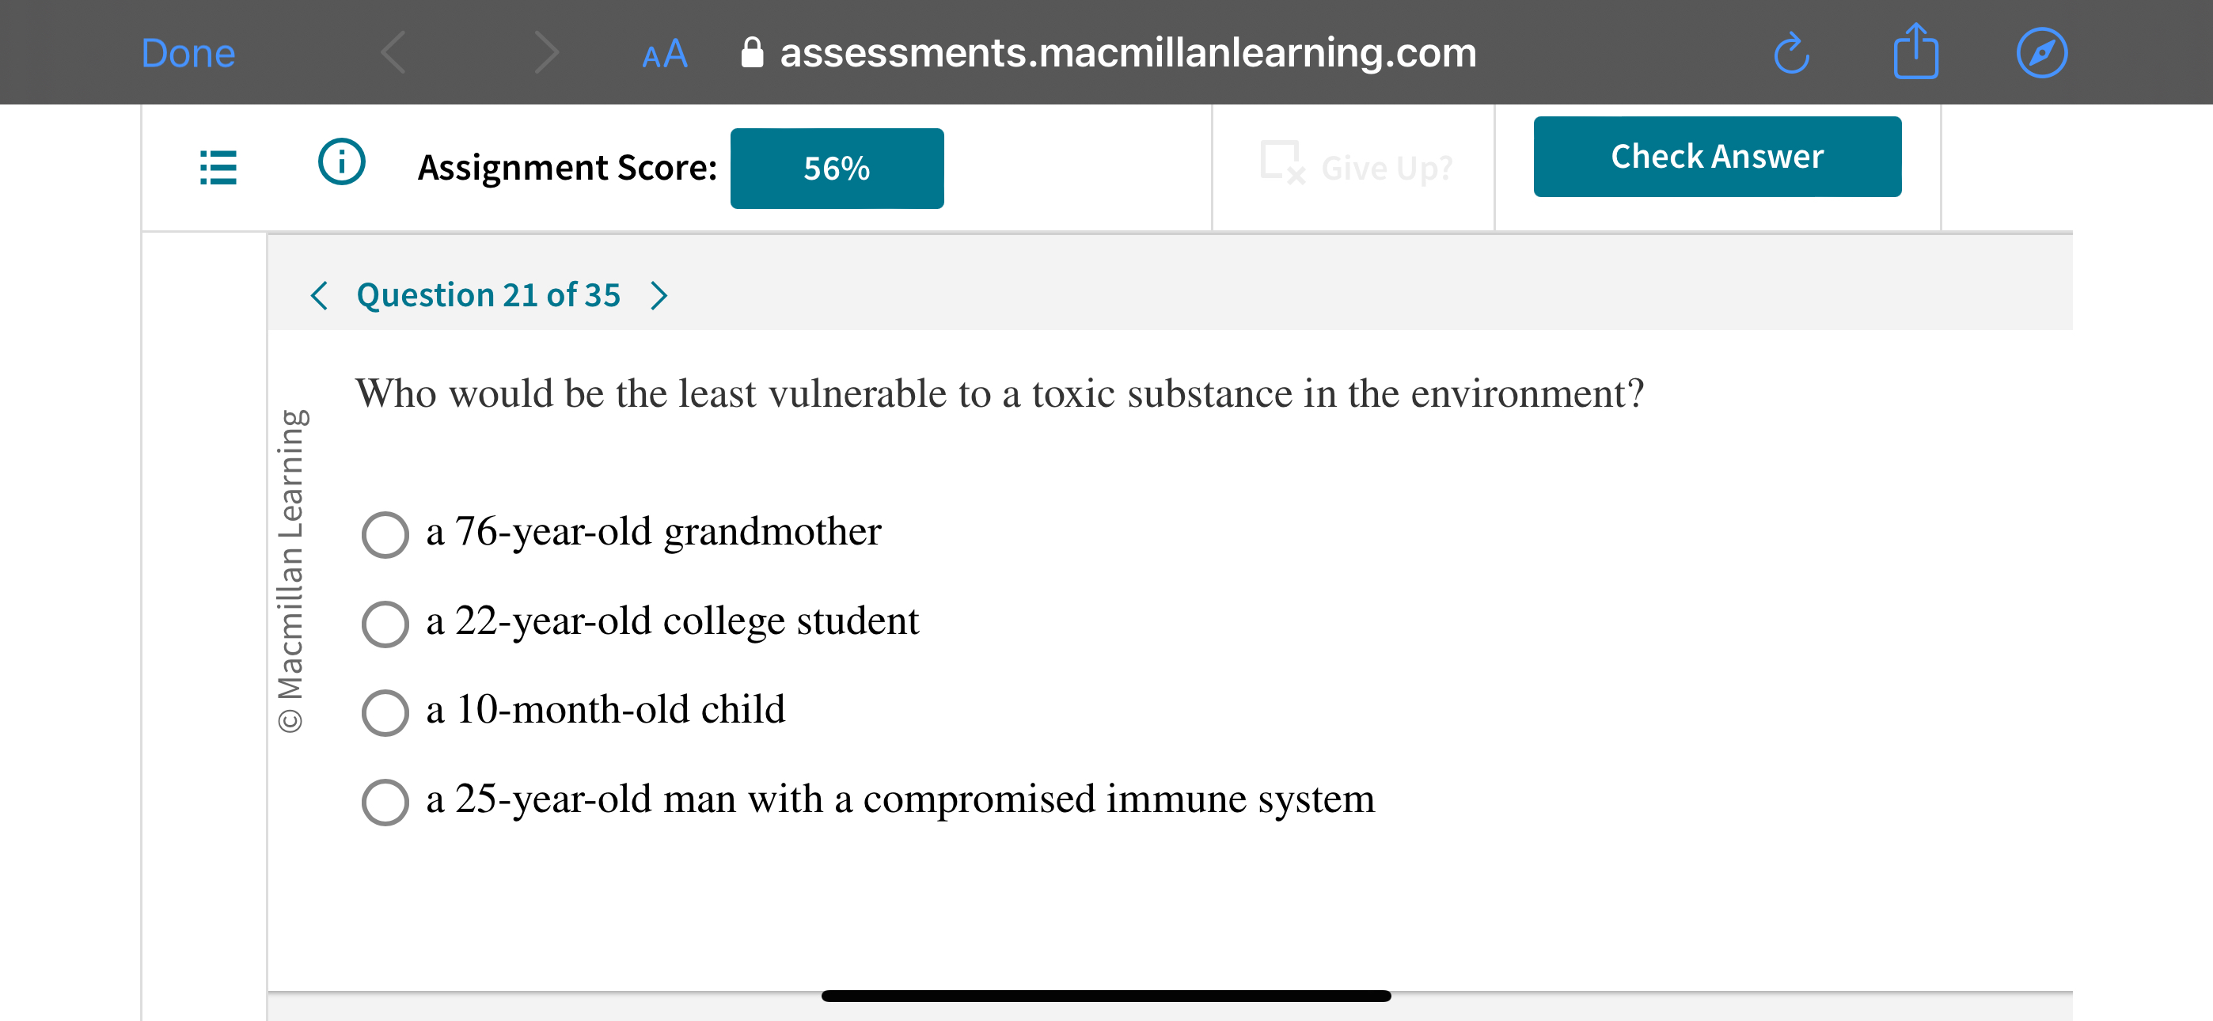Open the question list hamburger icon

pos(218,169)
